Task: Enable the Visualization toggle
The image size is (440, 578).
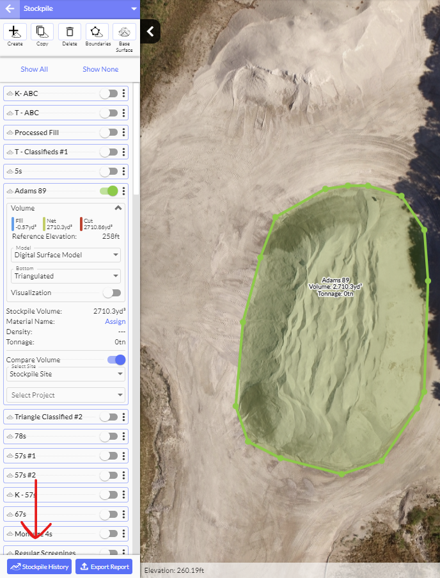Action: coord(112,293)
